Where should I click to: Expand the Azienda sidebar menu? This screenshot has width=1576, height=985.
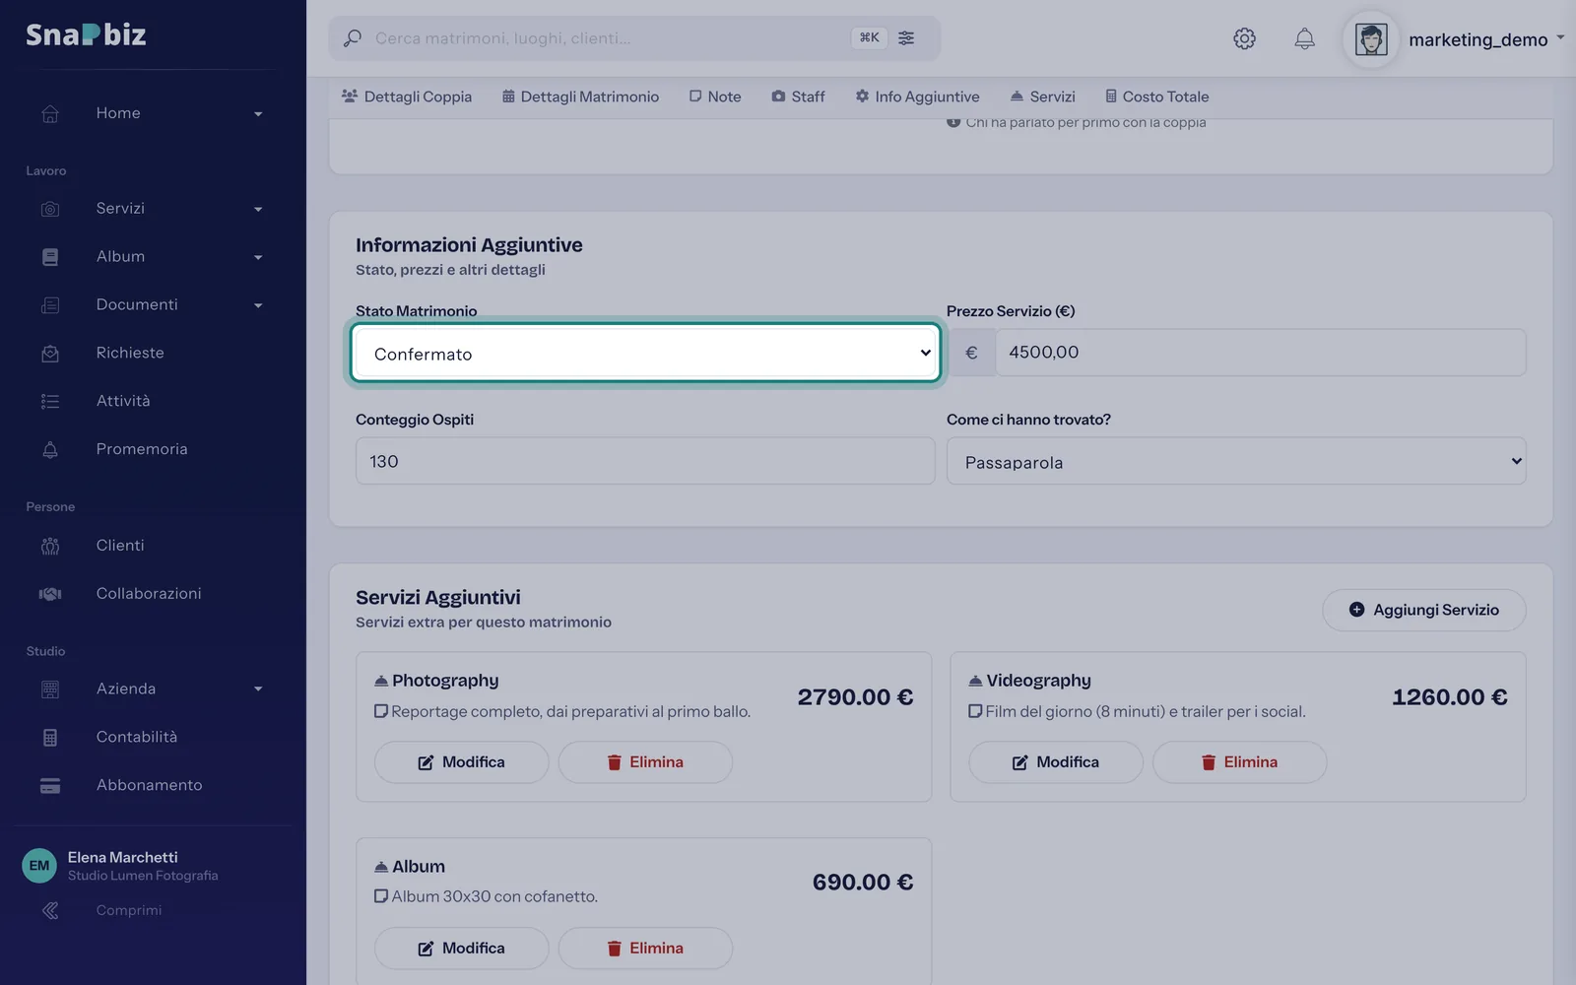point(258,689)
